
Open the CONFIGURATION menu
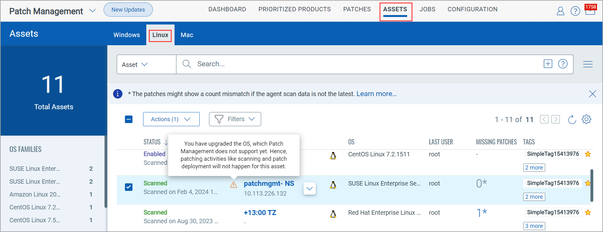pos(472,9)
